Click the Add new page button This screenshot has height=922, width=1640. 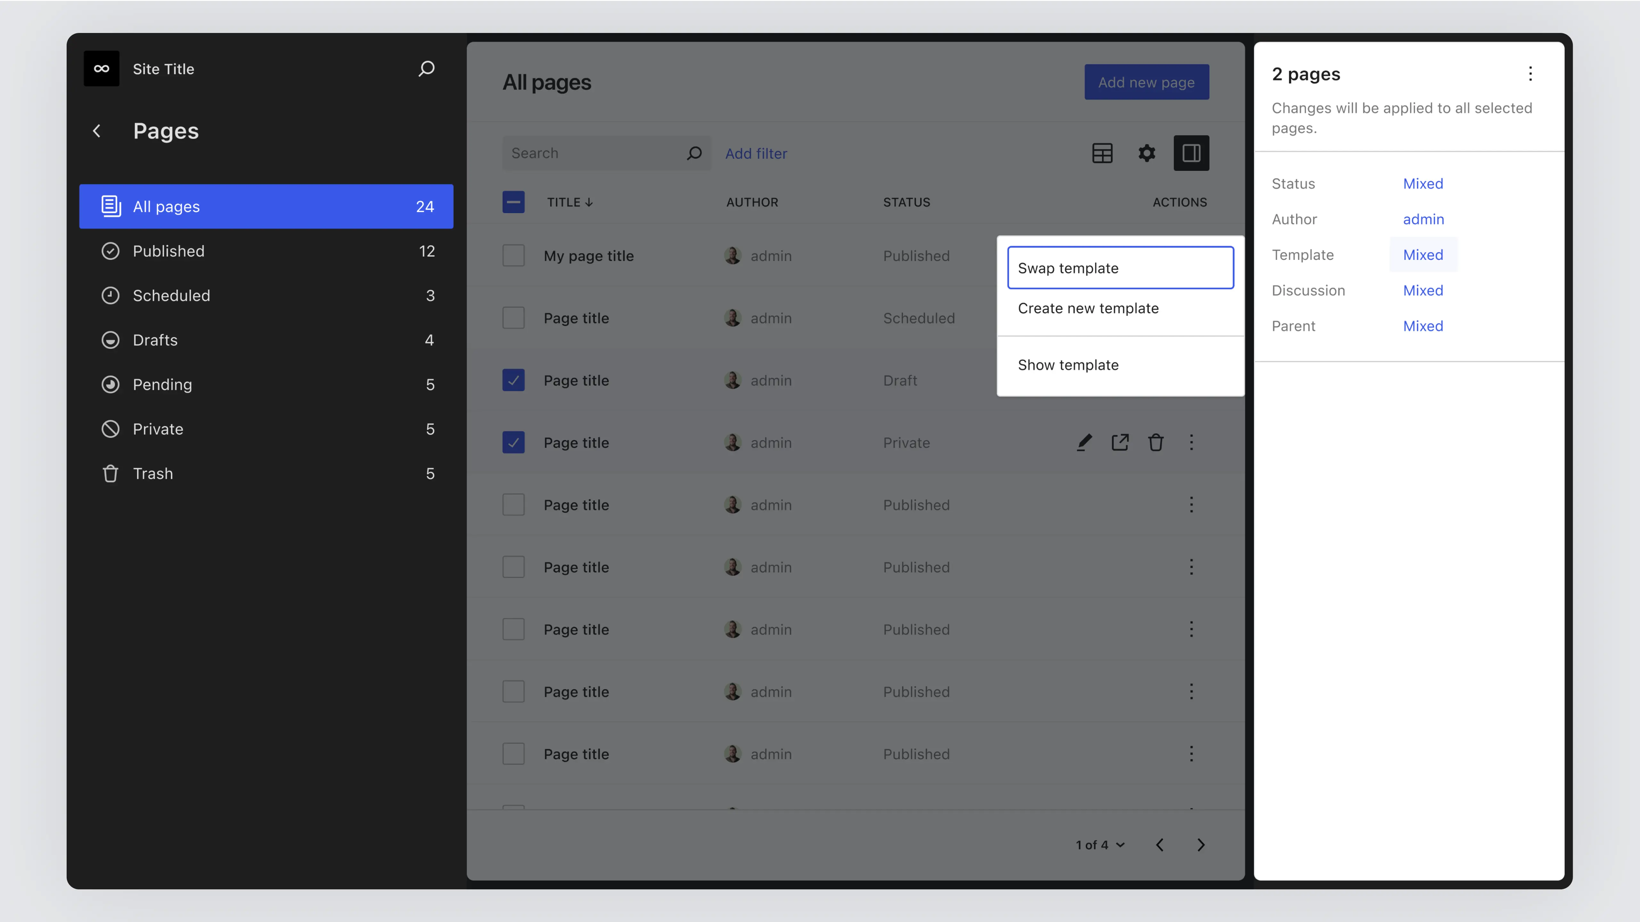1146,82
